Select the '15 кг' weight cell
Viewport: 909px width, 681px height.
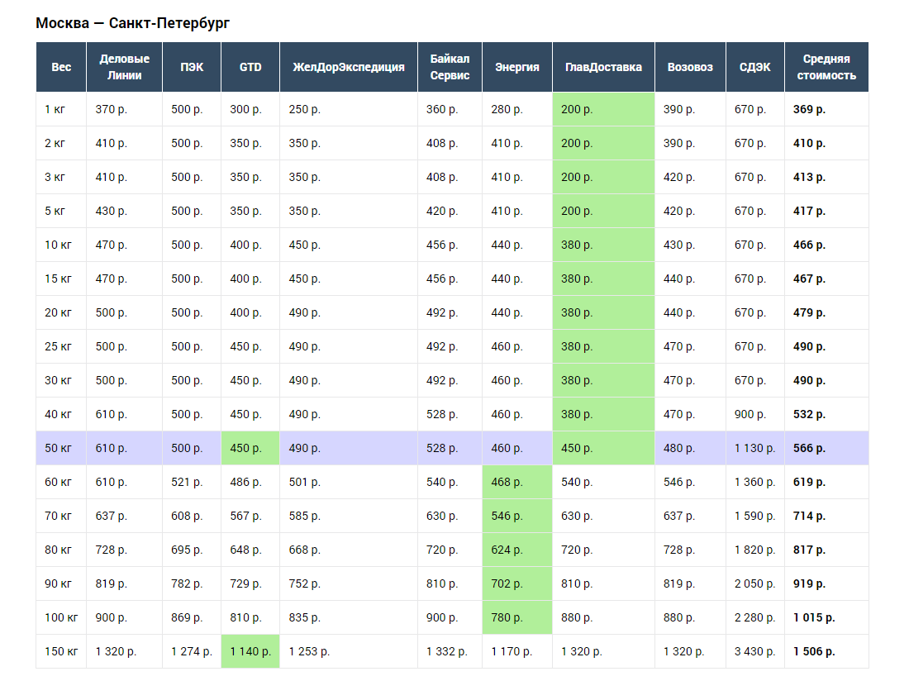[61, 279]
